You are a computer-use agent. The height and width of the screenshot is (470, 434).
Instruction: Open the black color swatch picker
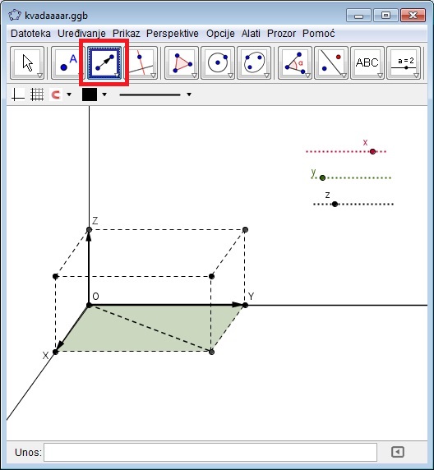[90, 94]
